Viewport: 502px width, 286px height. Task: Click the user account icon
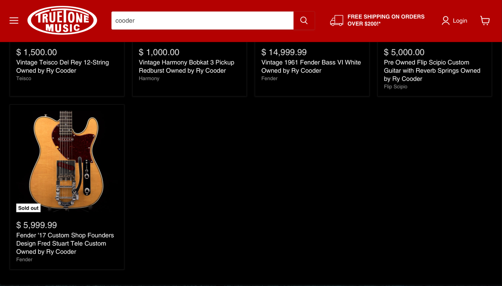click(x=446, y=20)
